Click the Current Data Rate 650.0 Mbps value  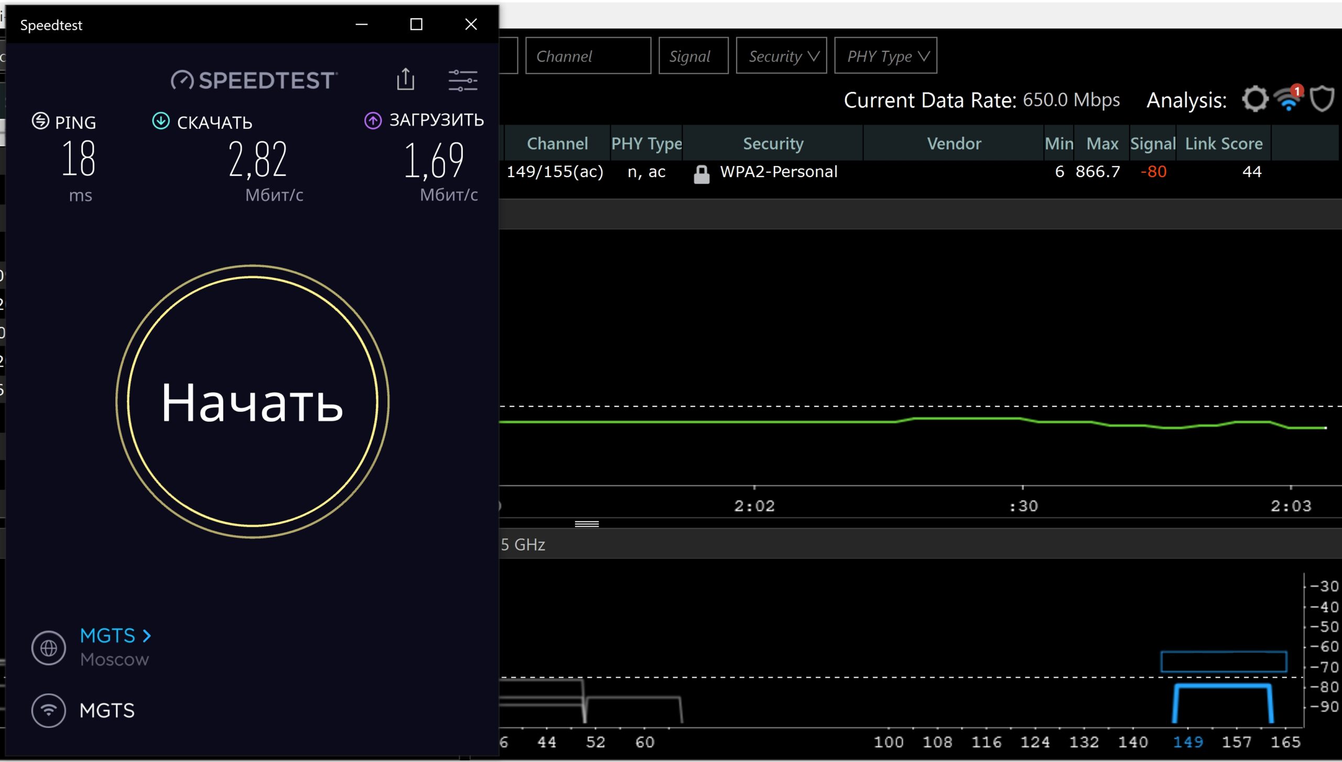coord(1071,100)
